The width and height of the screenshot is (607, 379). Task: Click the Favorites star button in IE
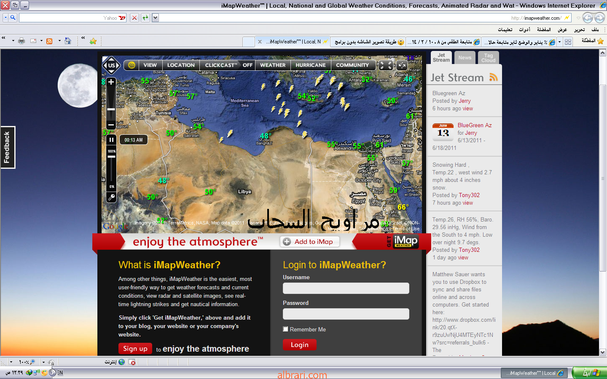coord(600,41)
